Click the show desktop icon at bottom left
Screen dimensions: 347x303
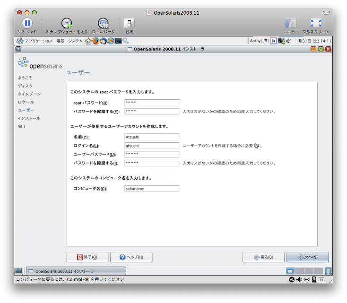pyautogui.click(x=18, y=271)
